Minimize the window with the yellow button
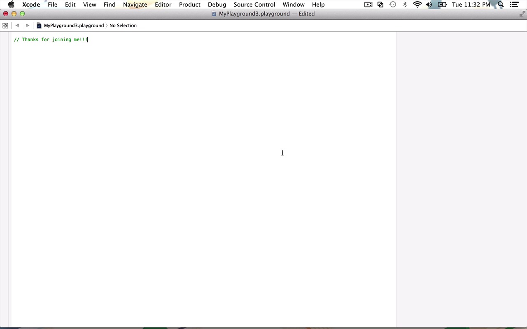The width and height of the screenshot is (527, 329). [14, 14]
